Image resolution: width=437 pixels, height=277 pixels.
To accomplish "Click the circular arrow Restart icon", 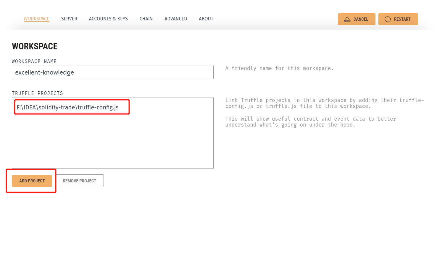I will 388,19.
